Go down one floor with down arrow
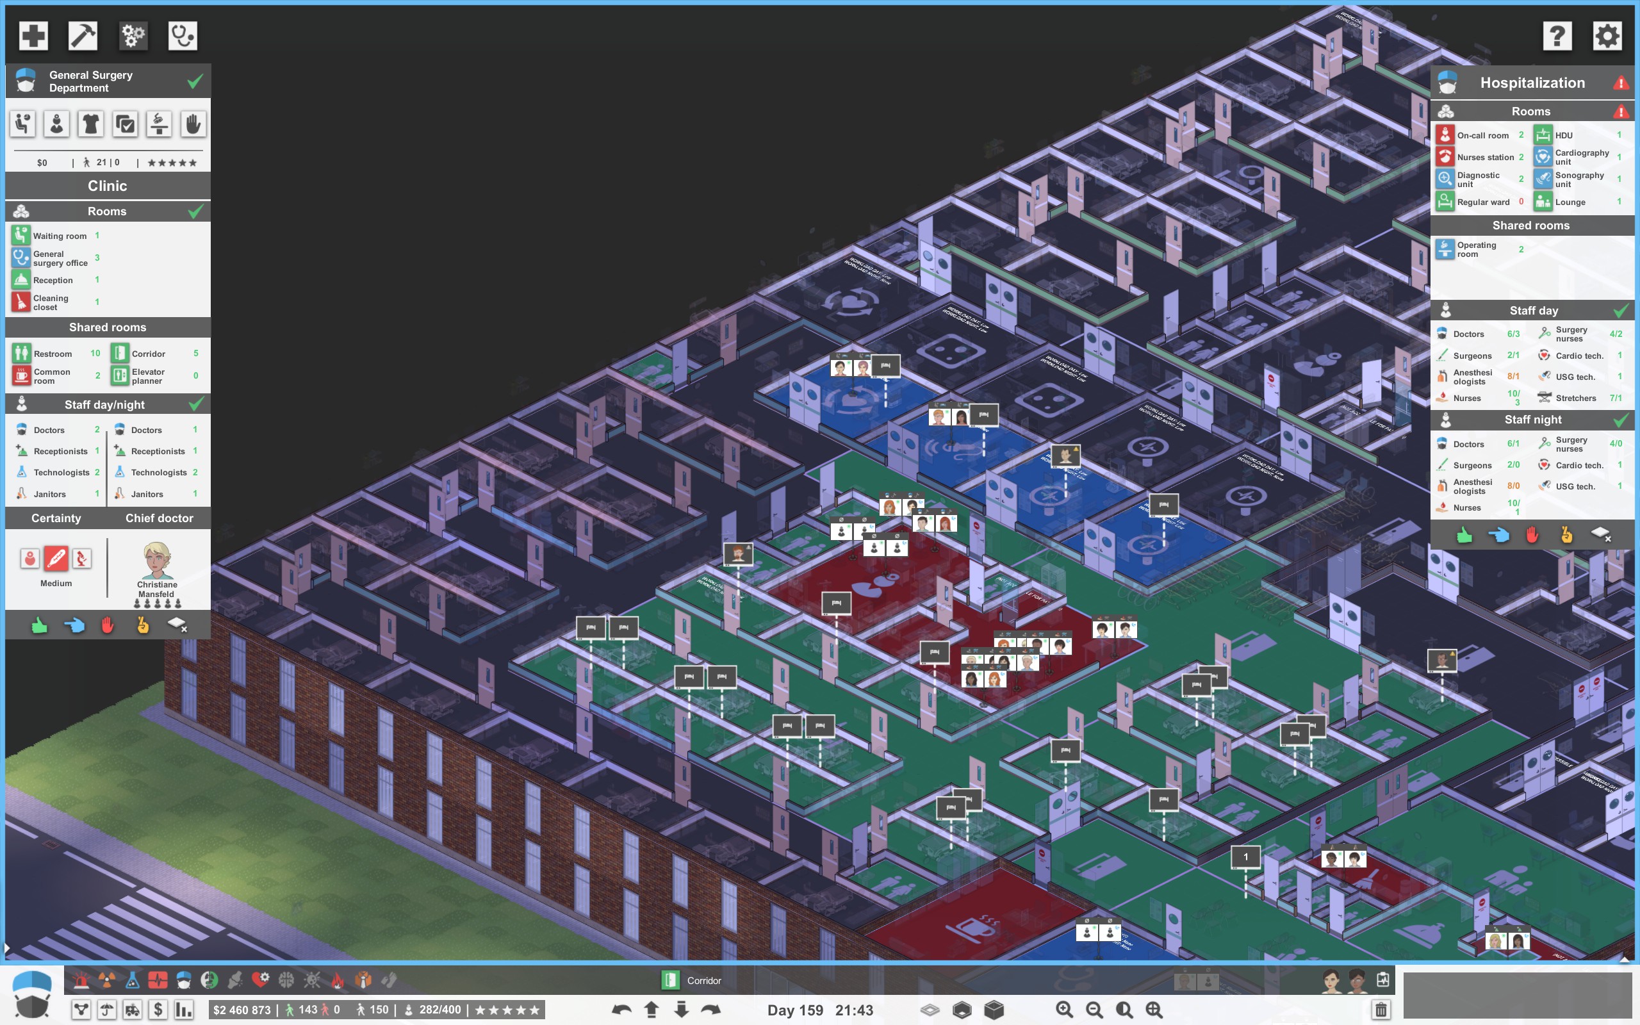The width and height of the screenshot is (1640, 1025). pyautogui.click(x=681, y=1010)
